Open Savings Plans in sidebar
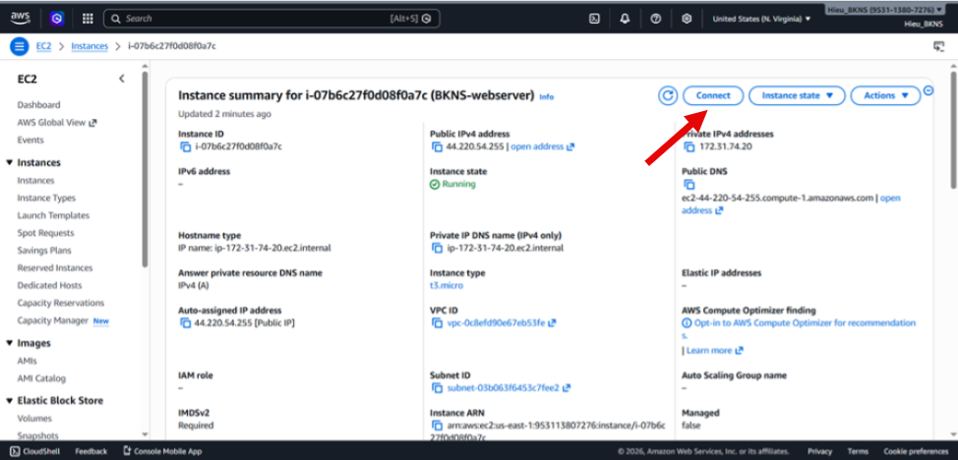This screenshot has width=958, height=460. [x=44, y=251]
